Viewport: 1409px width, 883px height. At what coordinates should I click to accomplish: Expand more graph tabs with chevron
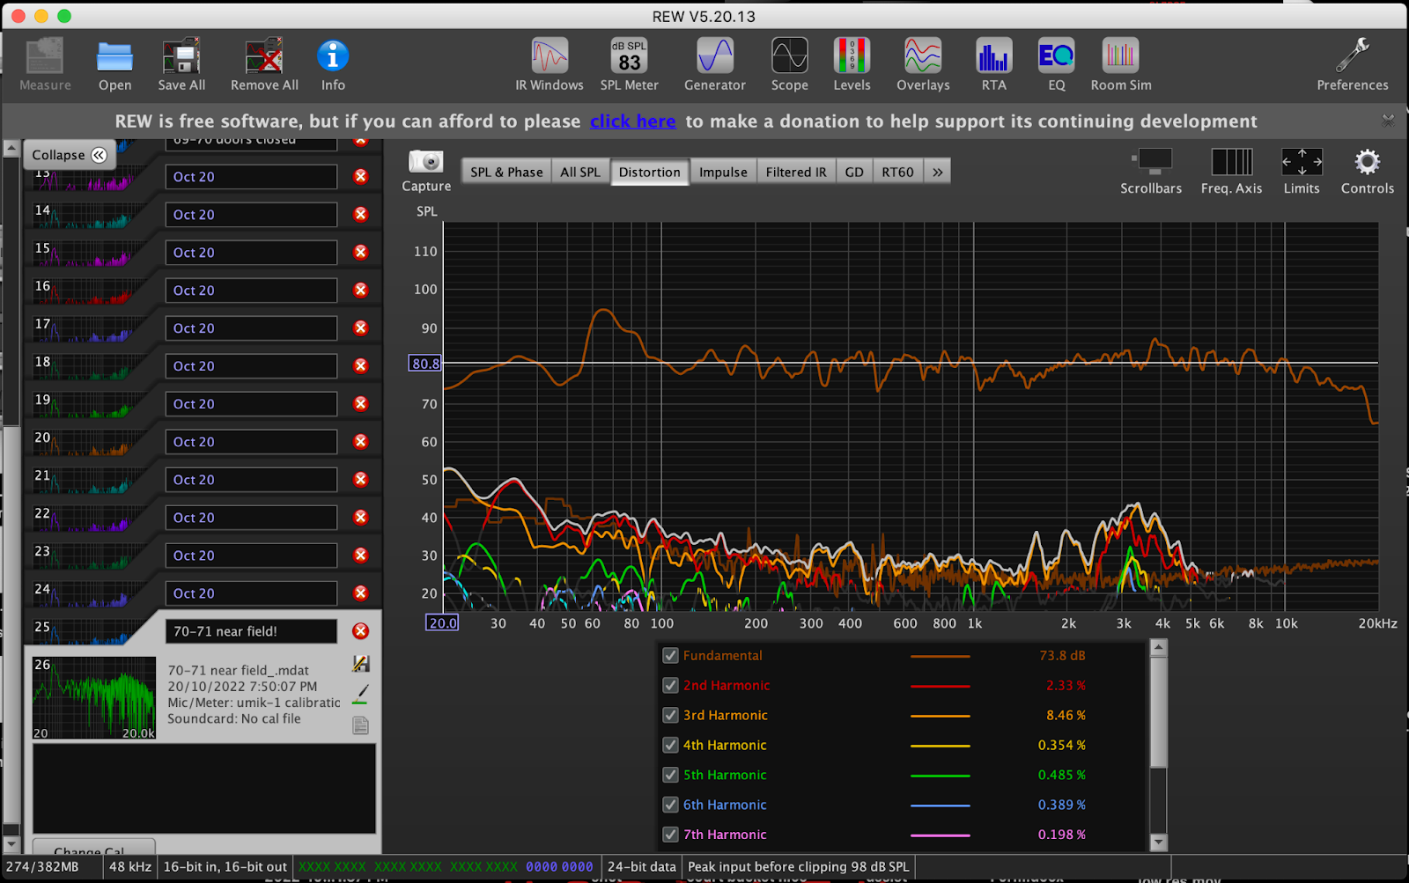click(938, 173)
